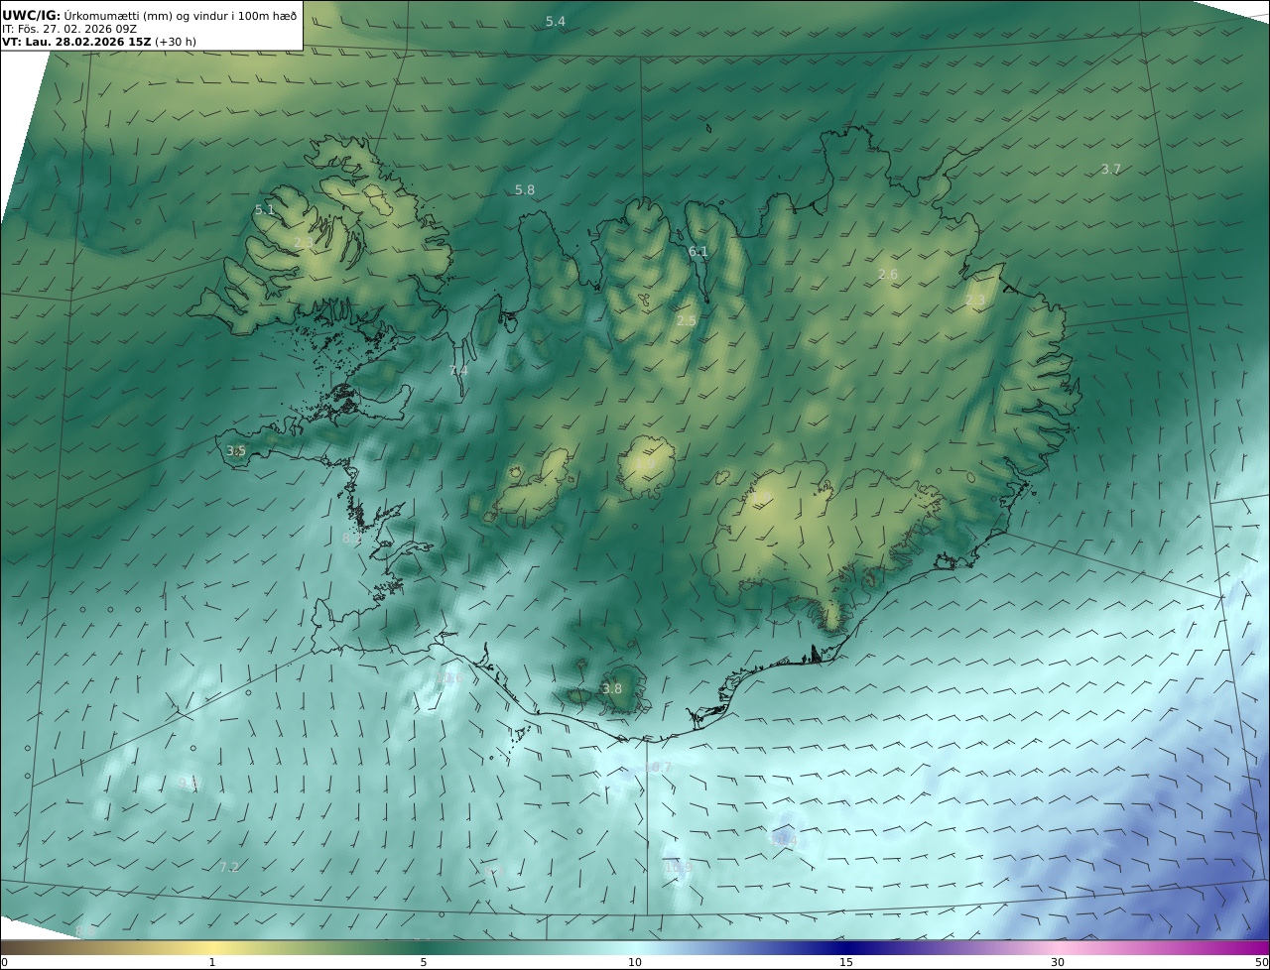Click the 3.7 precipitation value label
The image size is (1270, 970).
click(1111, 170)
